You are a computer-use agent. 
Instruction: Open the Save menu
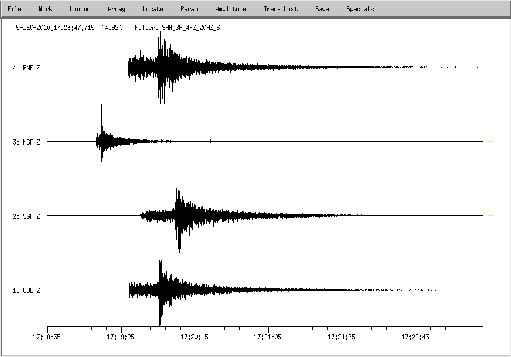(x=322, y=9)
